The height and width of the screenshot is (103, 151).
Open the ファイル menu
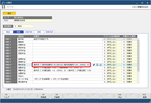10,7
